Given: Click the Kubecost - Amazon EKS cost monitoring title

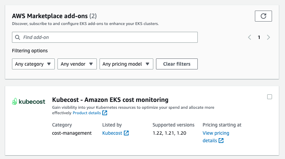Looking at the screenshot, I should (110, 100).
